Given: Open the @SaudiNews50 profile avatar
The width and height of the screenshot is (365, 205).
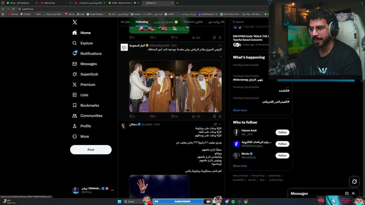Looking at the screenshot, I should coord(124,47).
